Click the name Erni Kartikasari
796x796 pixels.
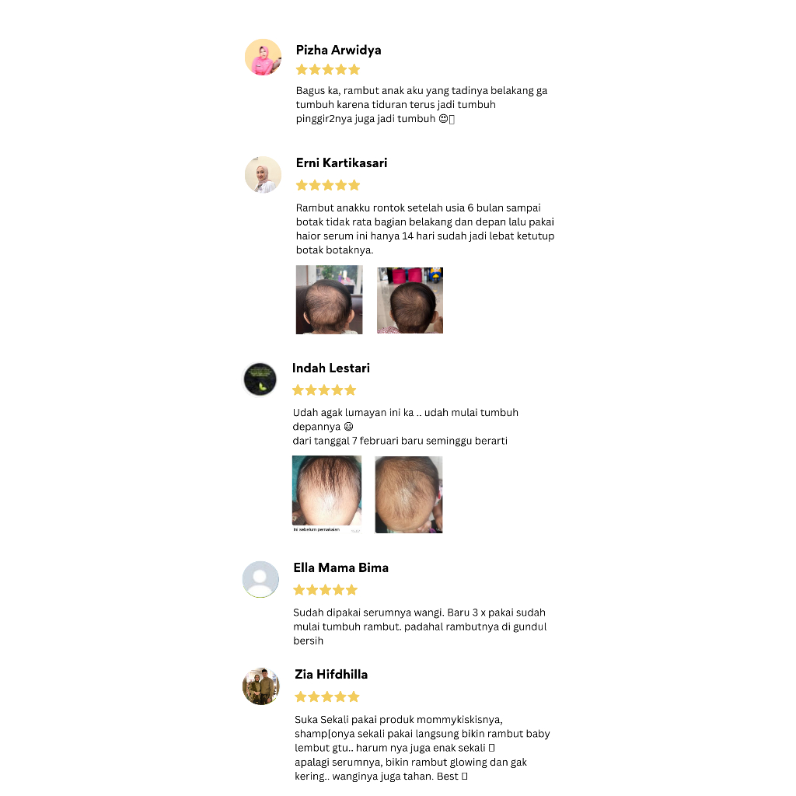pyautogui.click(x=342, y=163)
